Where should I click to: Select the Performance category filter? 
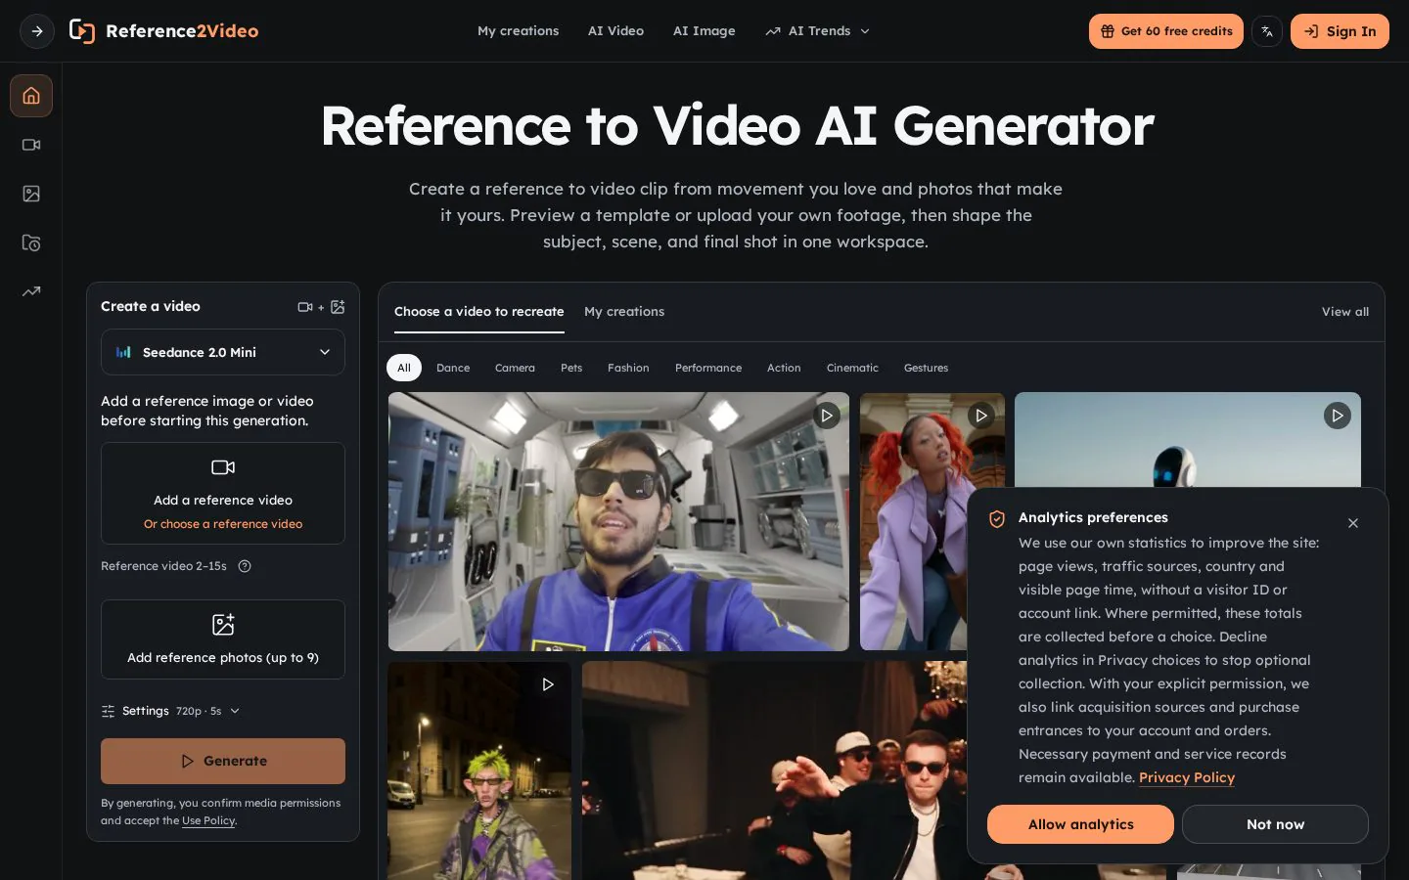pos(708,368)
